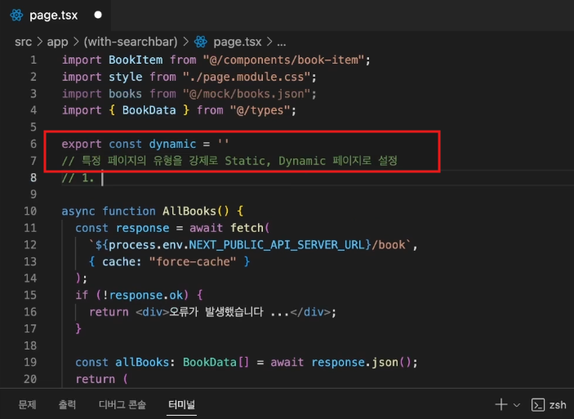574x419 pixels.
Task: Click the books import identifier on line 3
Action: [x=125, y=94]
